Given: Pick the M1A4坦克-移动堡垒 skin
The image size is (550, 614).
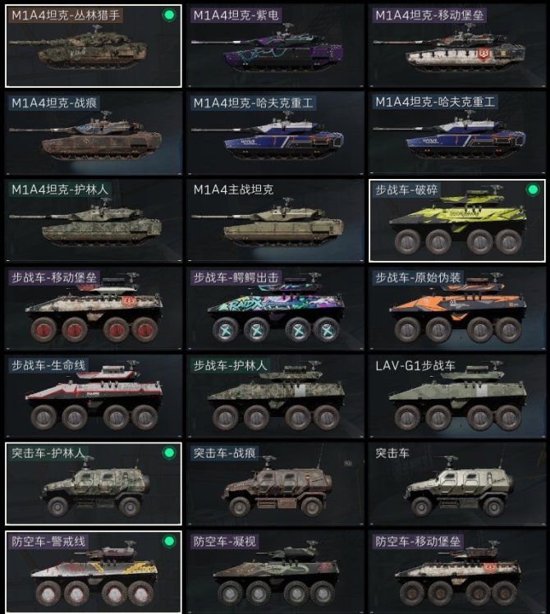Looking at the screenshot, I should [457, 46].
